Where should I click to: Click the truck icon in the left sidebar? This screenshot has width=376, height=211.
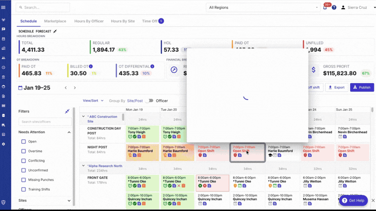[x=3, y=125]
